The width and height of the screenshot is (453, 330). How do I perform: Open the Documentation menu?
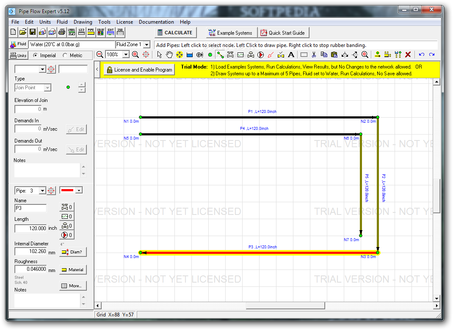coord(156,22)
